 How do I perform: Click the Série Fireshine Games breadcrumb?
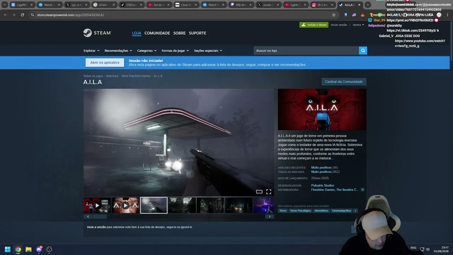tap(136, 76)
